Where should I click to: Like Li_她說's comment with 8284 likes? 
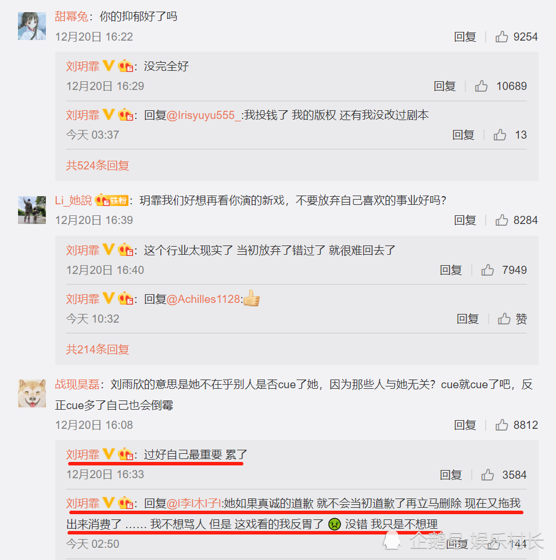pos(501,220)
